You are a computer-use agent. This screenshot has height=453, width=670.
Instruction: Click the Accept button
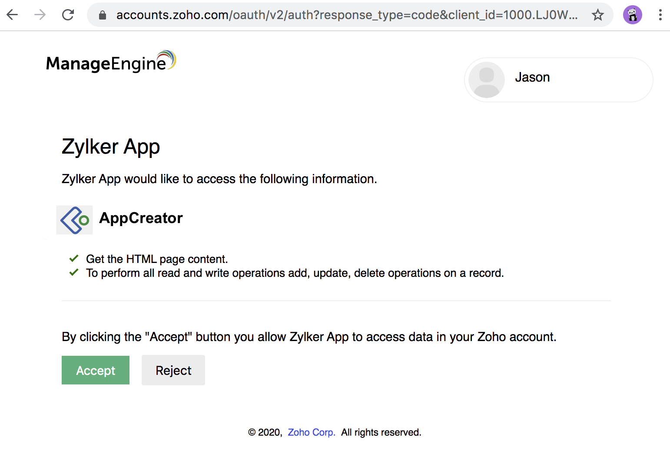96,370
